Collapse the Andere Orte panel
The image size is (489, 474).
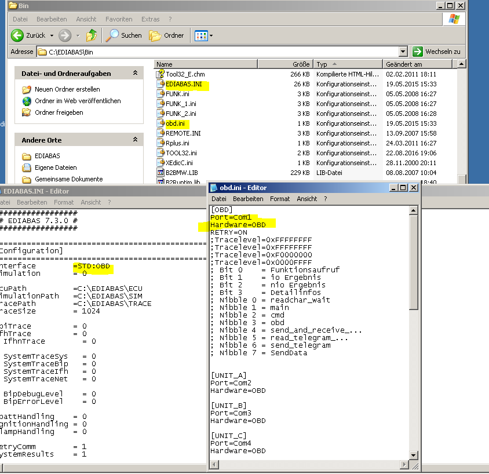(x=135, y=140)
